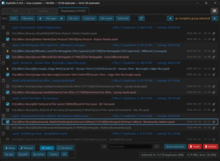This screenshot has width=220, height=161.
Task: Click the Show selection button
Action: [175, 147]
